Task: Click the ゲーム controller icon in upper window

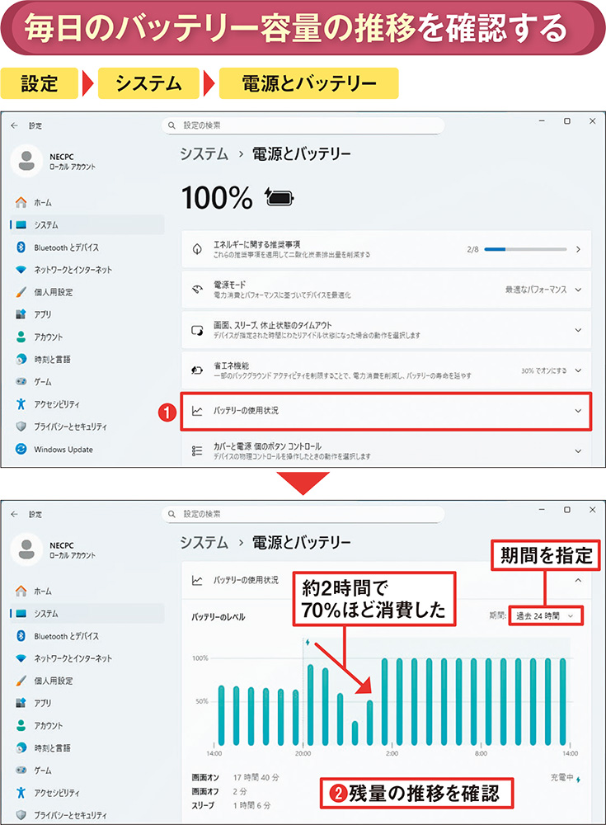Action: click(x=21, y=381)
